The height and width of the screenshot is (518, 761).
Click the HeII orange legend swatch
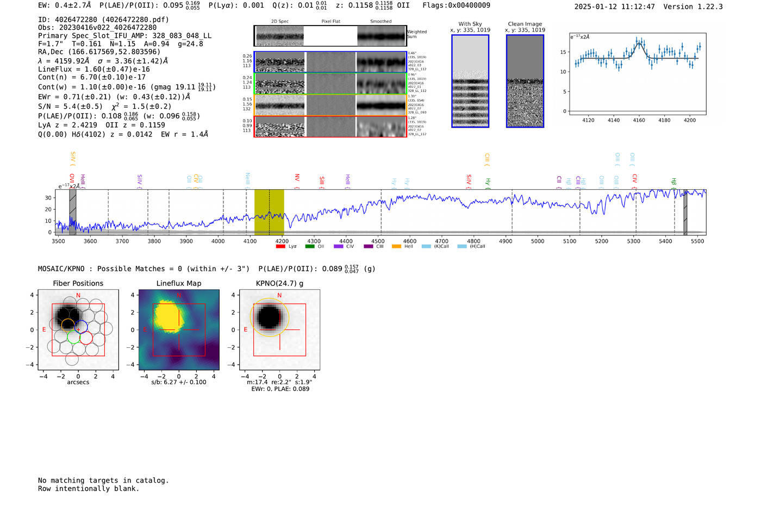click(397, 246)
